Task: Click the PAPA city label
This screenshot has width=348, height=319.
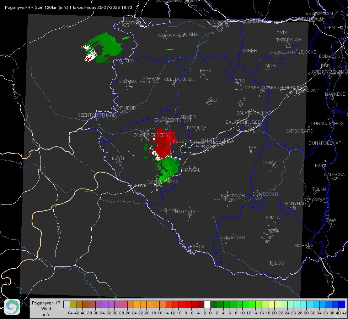Action: [x=205, y=70]
